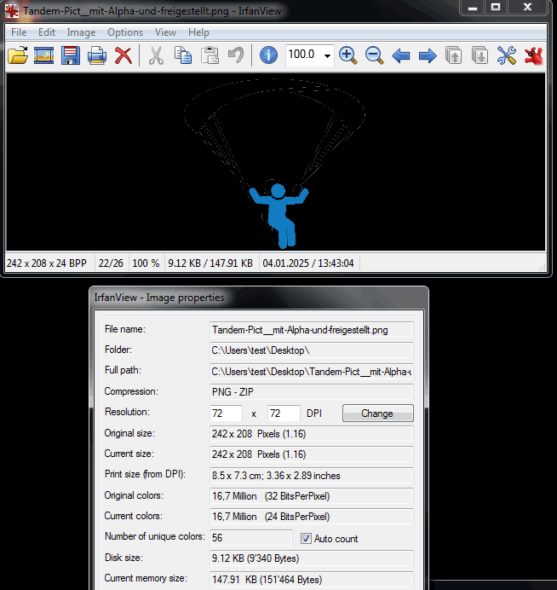Expand the zoom percentage dropdown
Screen dimensions: 557x590
pyautogui.click(x=326, y=56)
